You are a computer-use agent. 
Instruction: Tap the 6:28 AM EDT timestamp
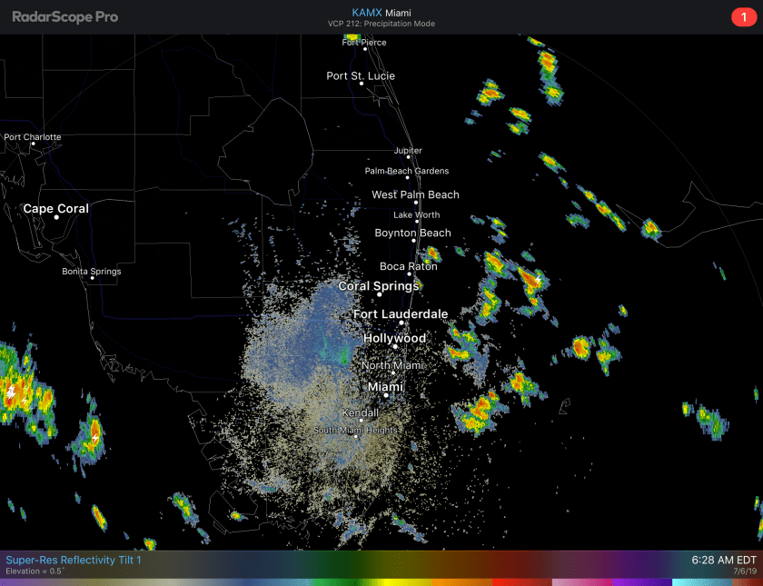click(723, 561)
